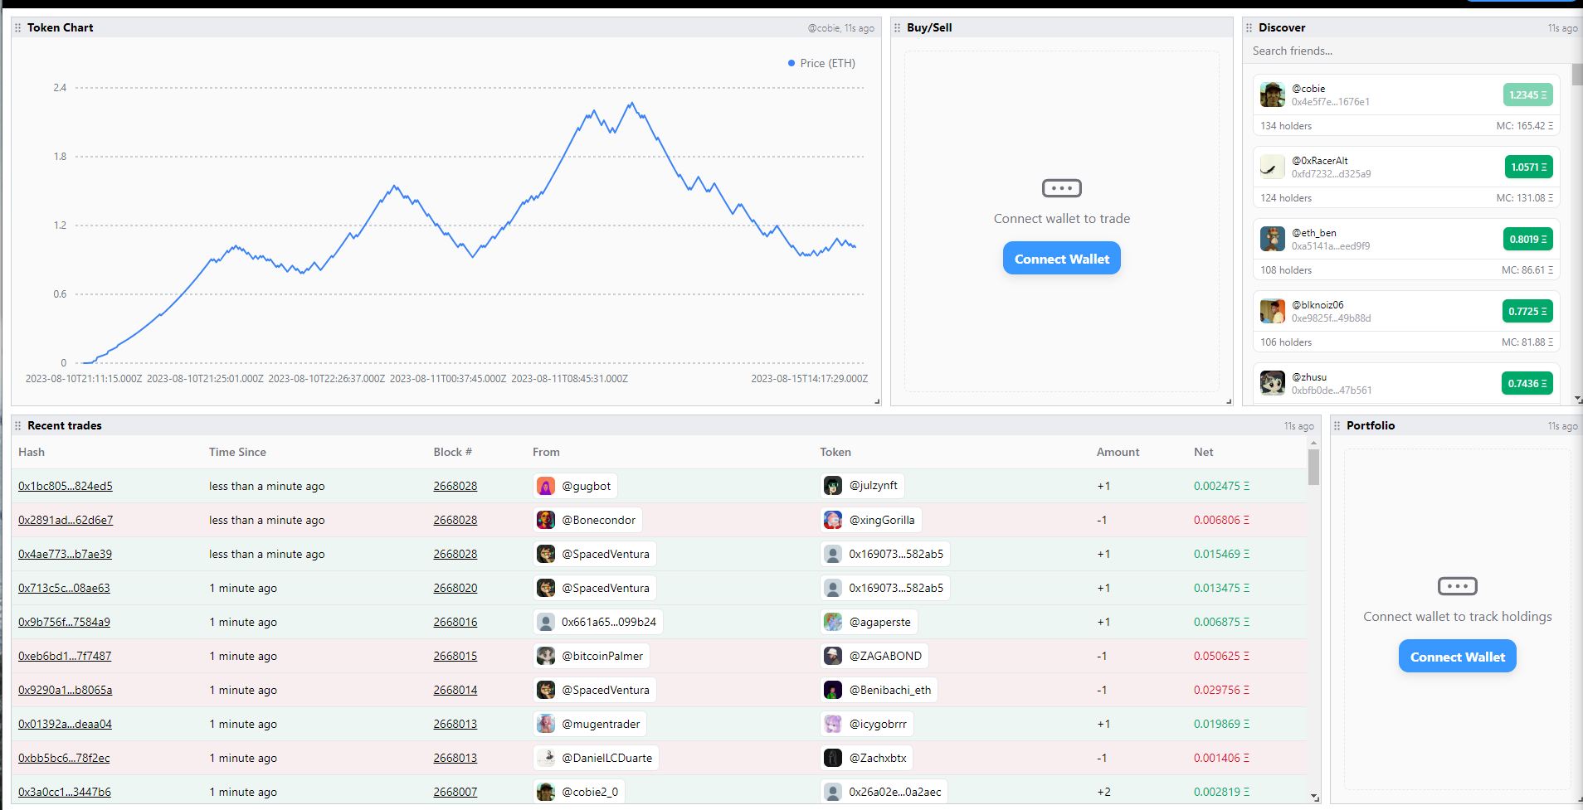Grab the Token Chart panel drag handle
The image size is (1583, 810).
click(18, 27)
